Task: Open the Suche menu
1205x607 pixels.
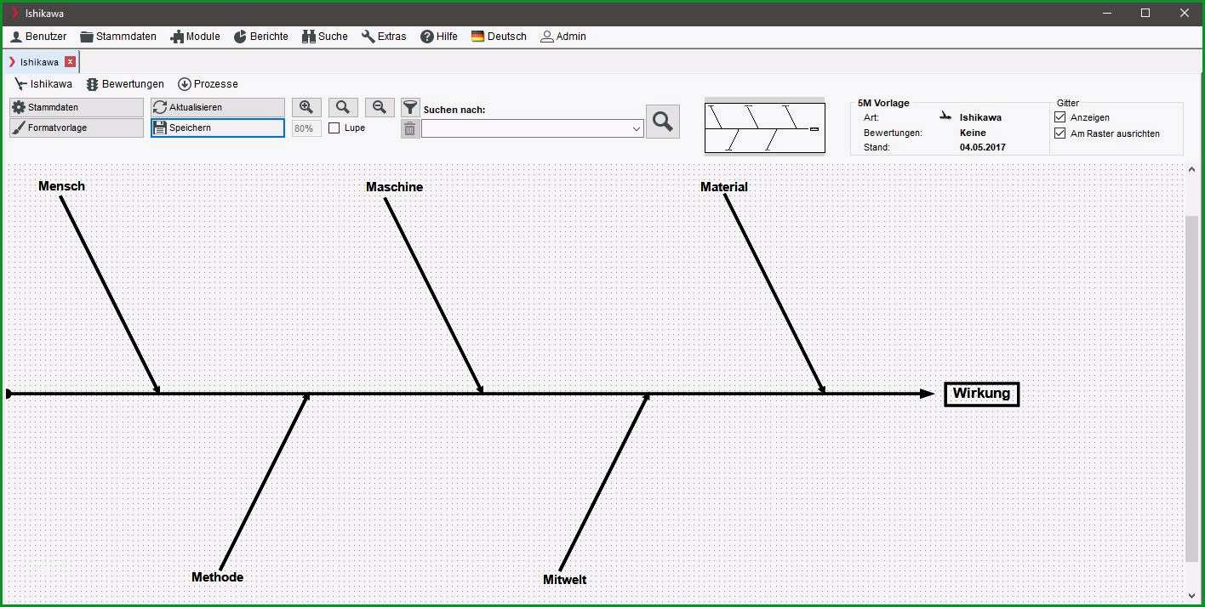Action: coord(325,37)
